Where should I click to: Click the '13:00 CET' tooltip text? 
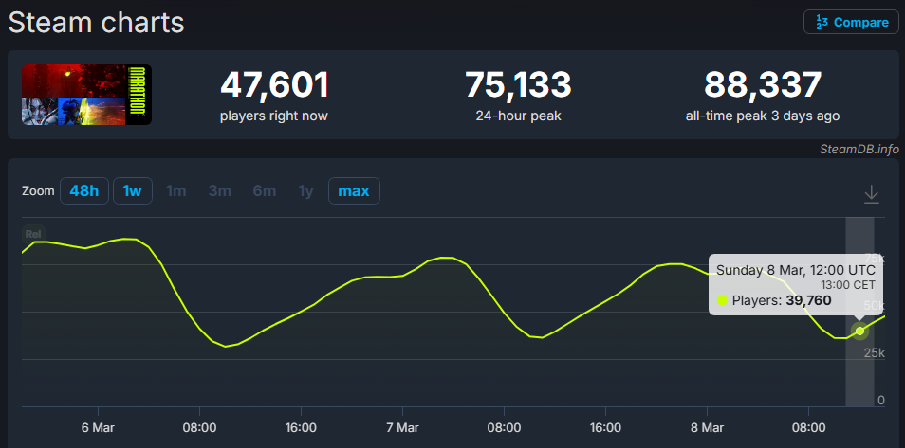[847, 285]
